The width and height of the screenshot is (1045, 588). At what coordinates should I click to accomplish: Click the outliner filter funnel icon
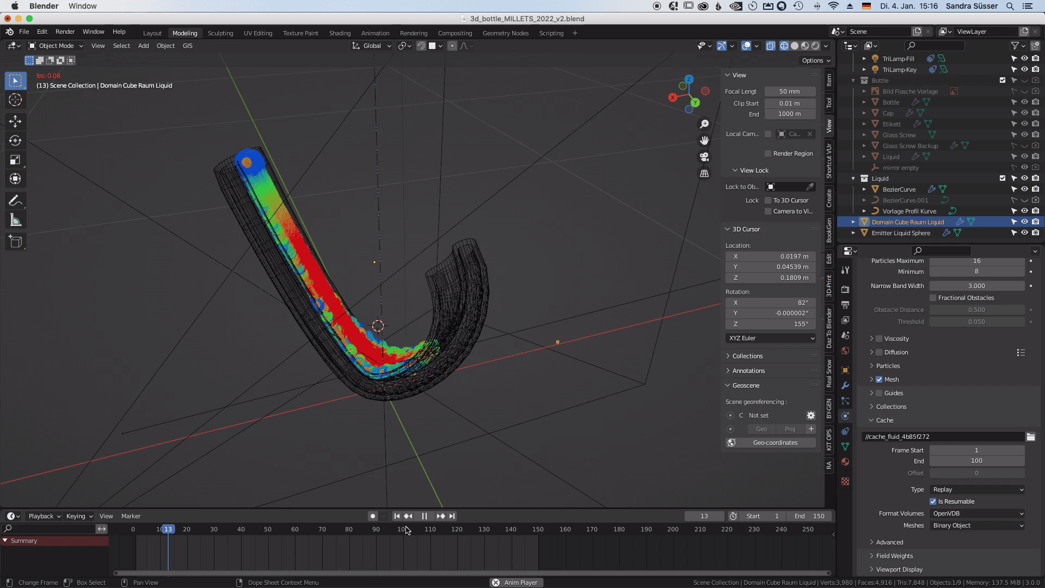click(1015, 46)
